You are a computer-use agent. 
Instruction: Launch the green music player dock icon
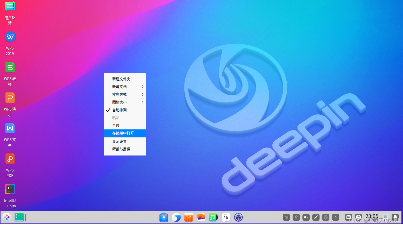(214, 217)
